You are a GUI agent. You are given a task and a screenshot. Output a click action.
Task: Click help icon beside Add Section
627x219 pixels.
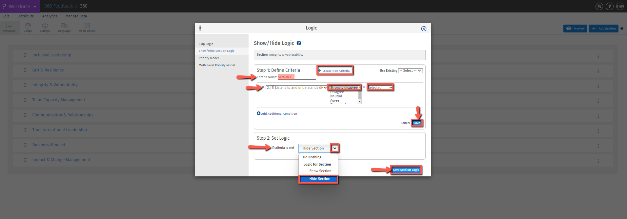[x=622, y=29]
